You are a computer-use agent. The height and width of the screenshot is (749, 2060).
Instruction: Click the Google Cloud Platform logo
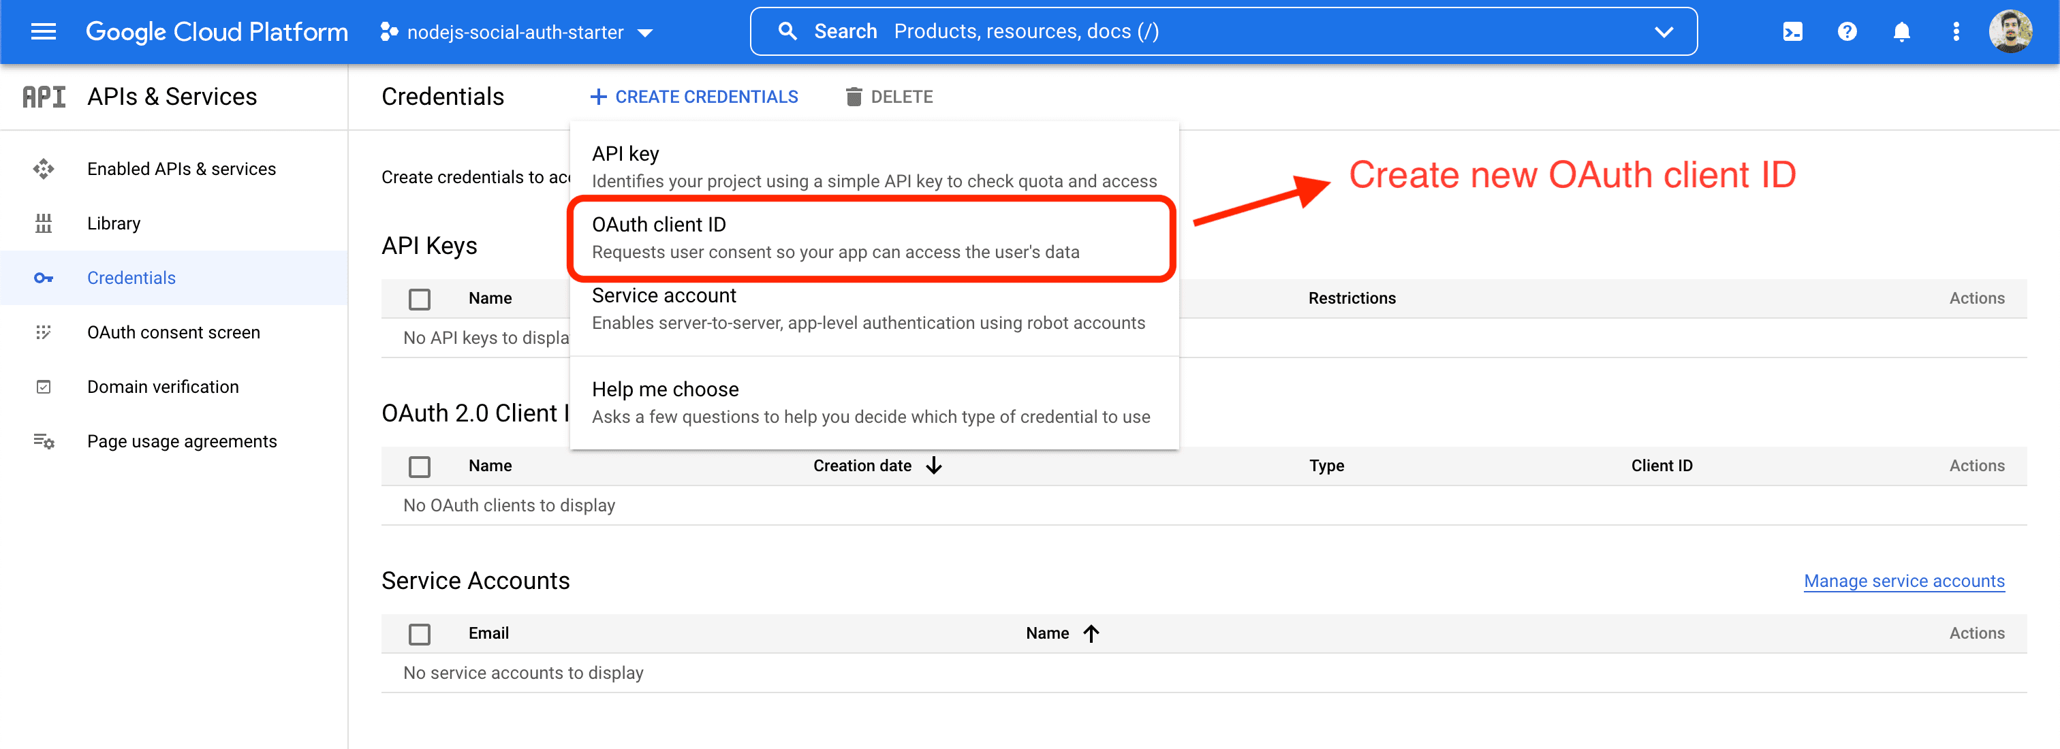(217, 32)
